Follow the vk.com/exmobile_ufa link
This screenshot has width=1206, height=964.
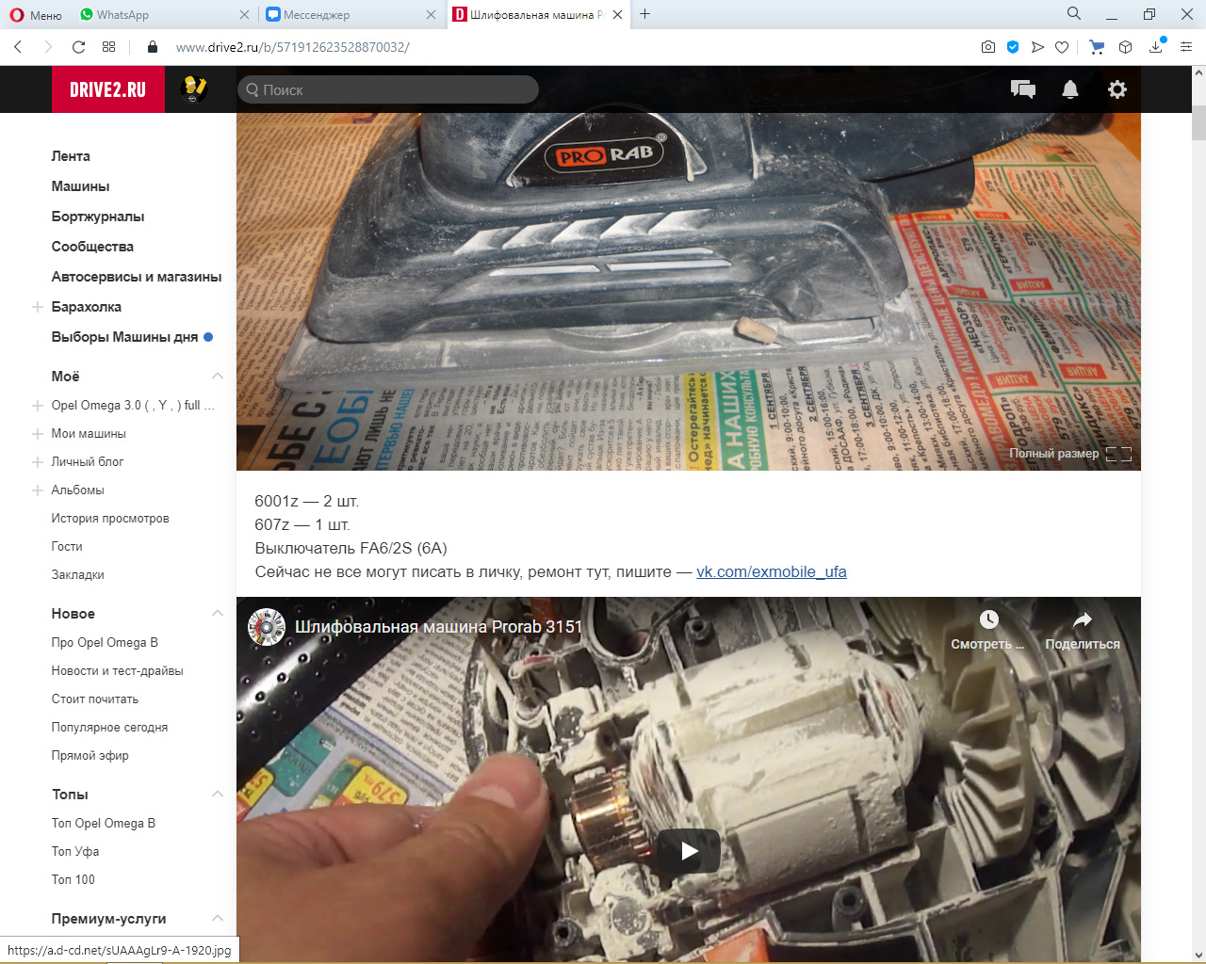click(x=772, y=571)
